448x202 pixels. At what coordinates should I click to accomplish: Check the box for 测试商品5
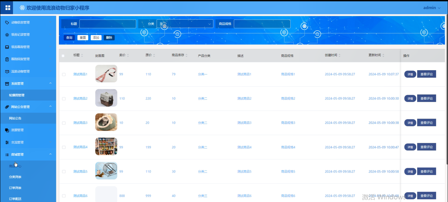pos(64,172)
